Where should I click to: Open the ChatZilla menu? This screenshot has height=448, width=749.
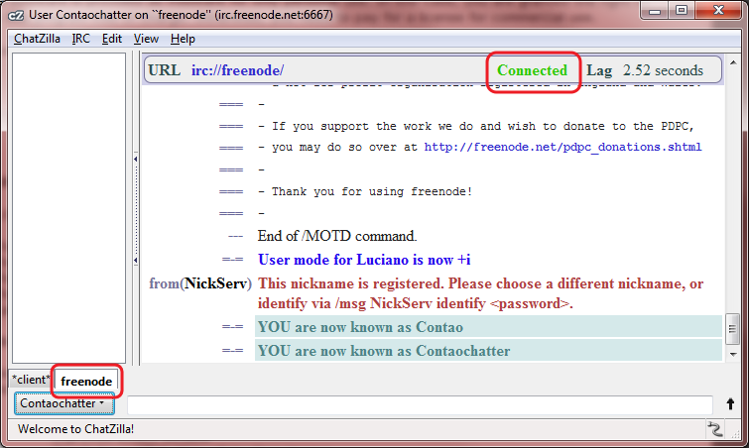pyautogui.click(x=38, y=39)
